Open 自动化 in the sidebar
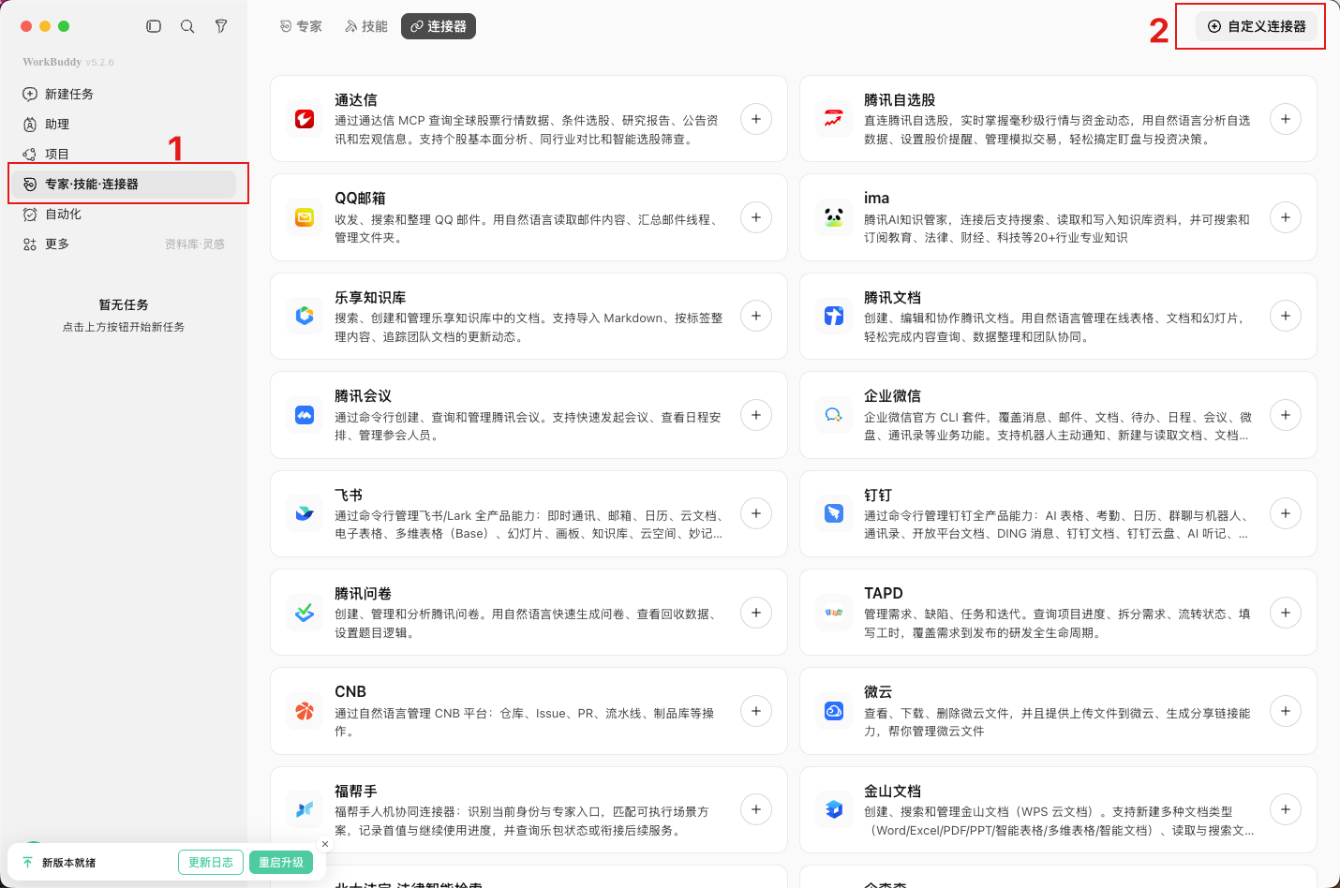Image resolution: width=1340 pixels, height=888 pixels. pyautogui.click(x=124, y=214)
